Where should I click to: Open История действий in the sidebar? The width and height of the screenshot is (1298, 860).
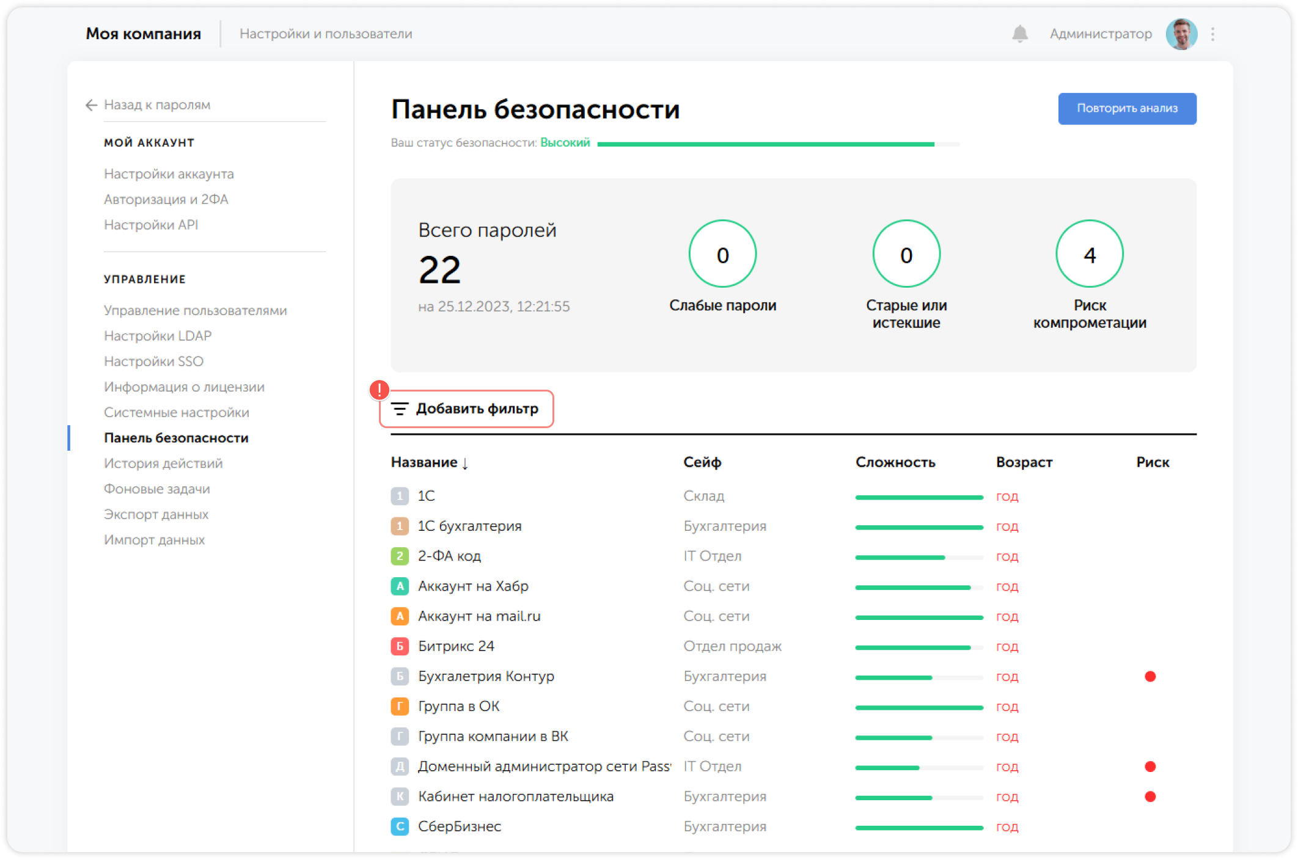(x=163, y=463)
